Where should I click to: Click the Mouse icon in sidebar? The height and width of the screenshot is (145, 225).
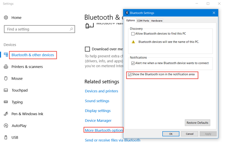(6, 78)
